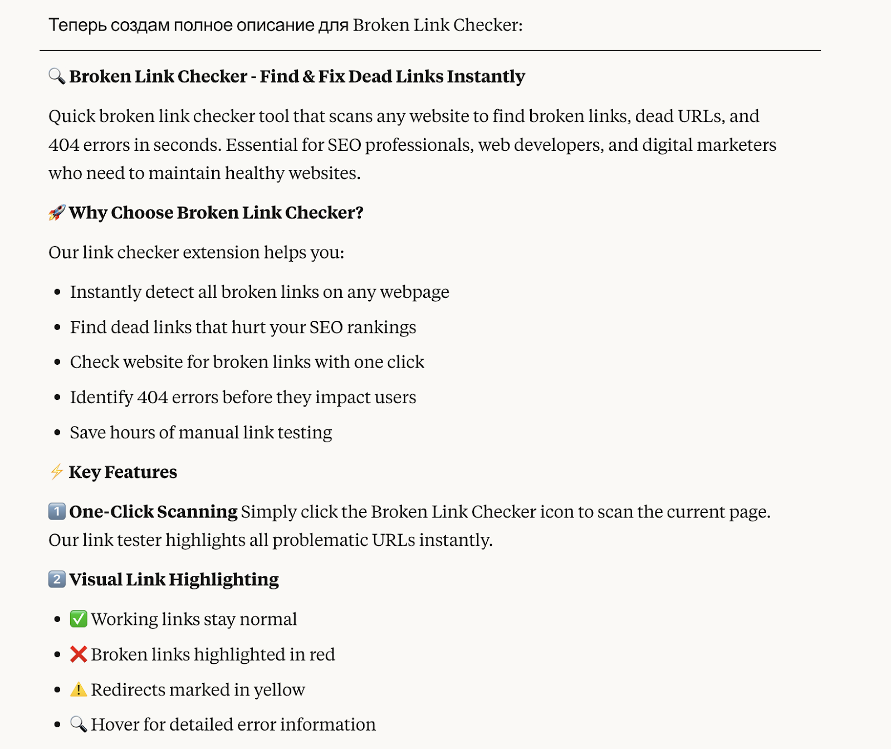891x749 pixels.
Task: Click the 'Key Features' heading text
Action: pyautogui.click(x=123, y=472)
